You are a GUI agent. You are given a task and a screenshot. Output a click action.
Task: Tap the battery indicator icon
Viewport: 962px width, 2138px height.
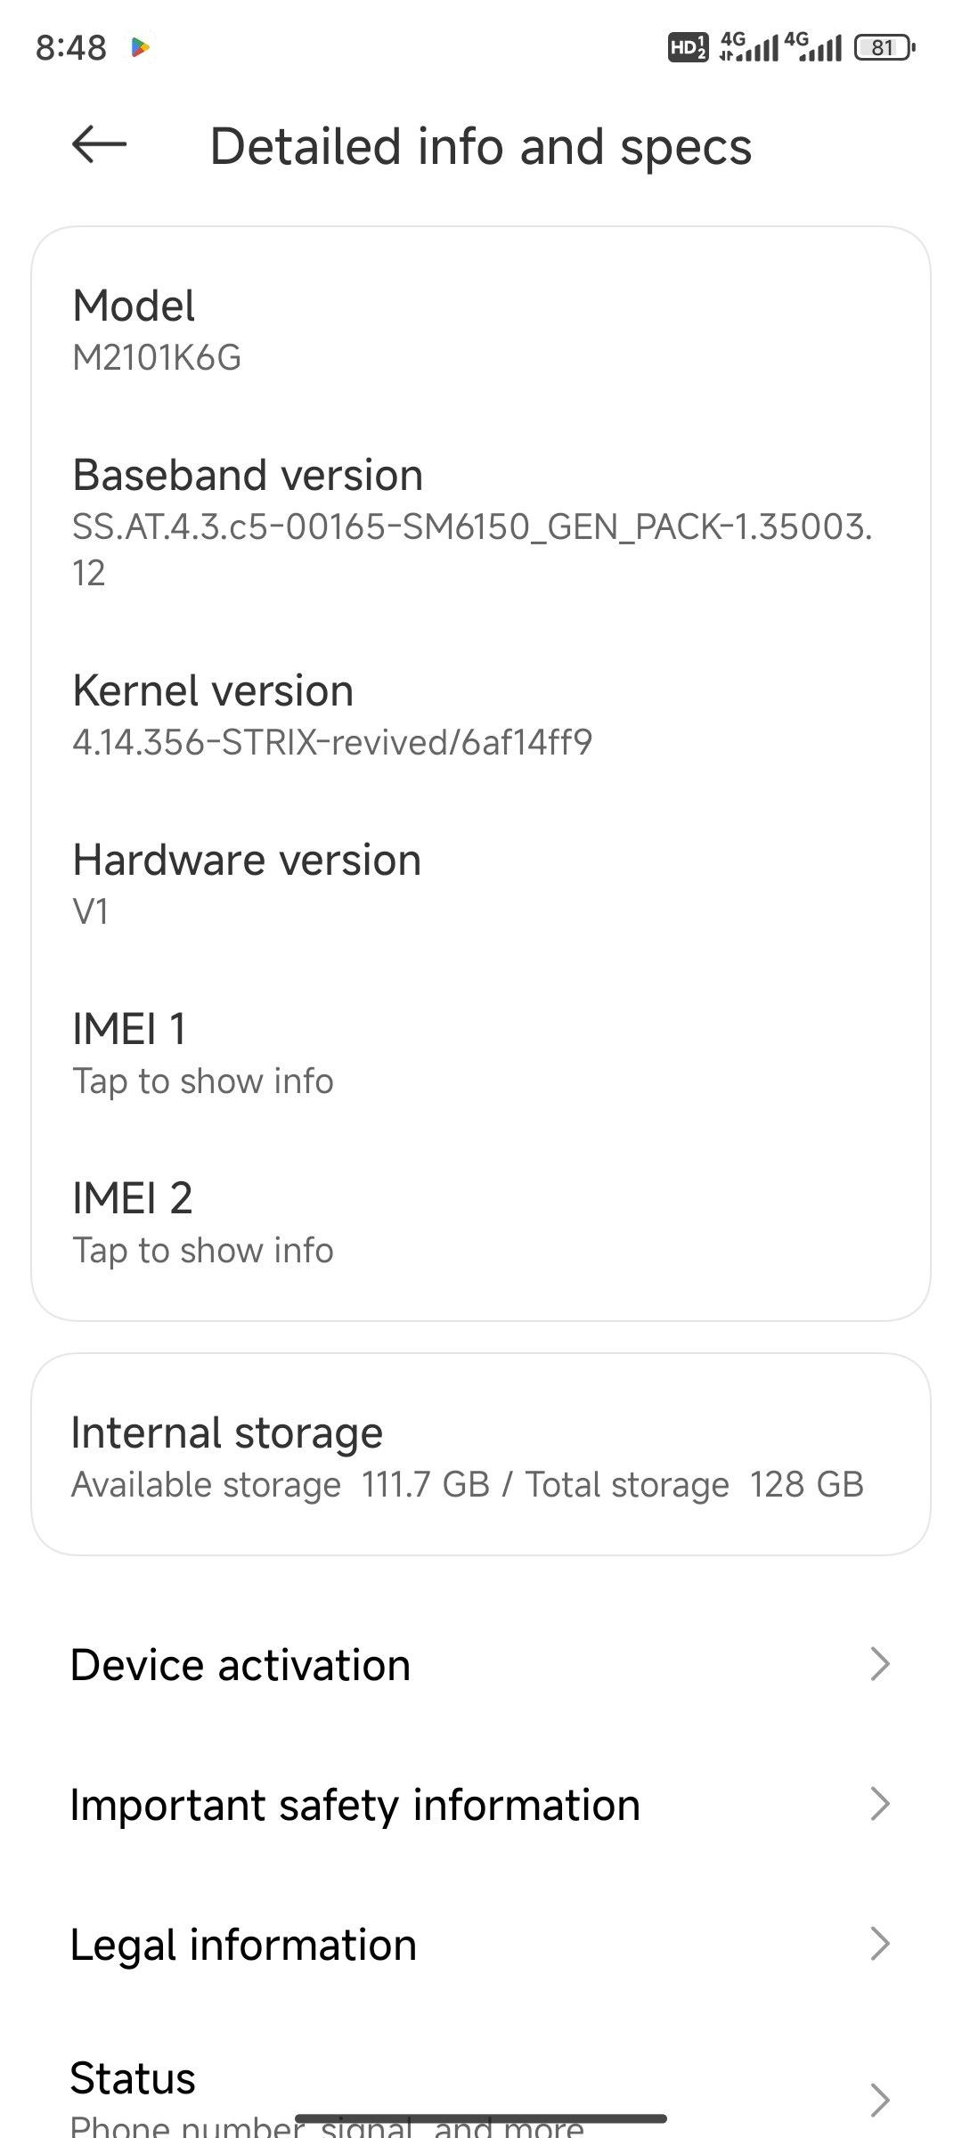pos(885,47)
